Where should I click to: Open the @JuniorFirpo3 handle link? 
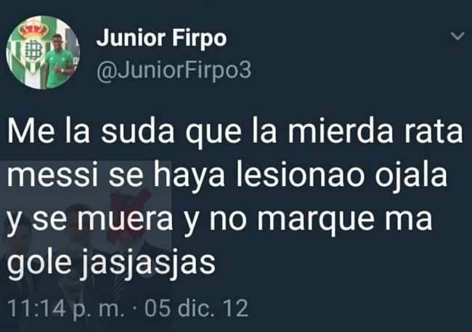click(x=174, y=70)
